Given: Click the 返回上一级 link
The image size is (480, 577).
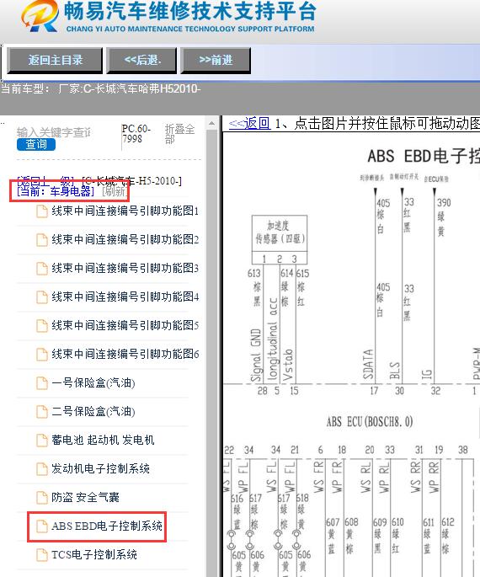Looking at the screenshot, I should point(45,180).
